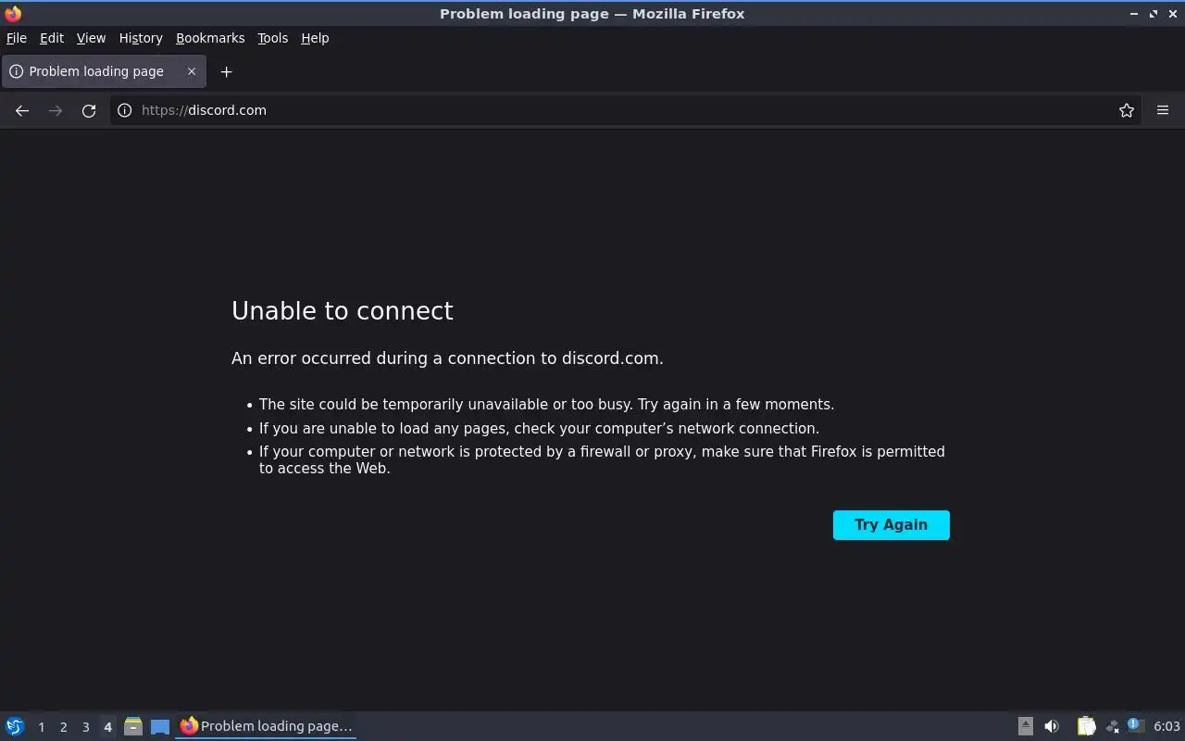Switch to virtual desktop 1
This screenshot has width=1185, height=741.
(42, 727)
